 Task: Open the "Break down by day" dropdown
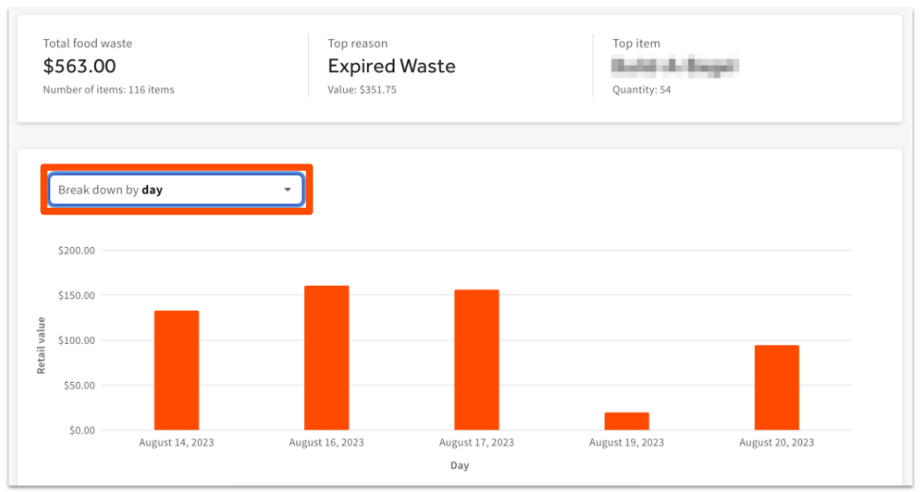pyautogui.click(x=175, y=190)
